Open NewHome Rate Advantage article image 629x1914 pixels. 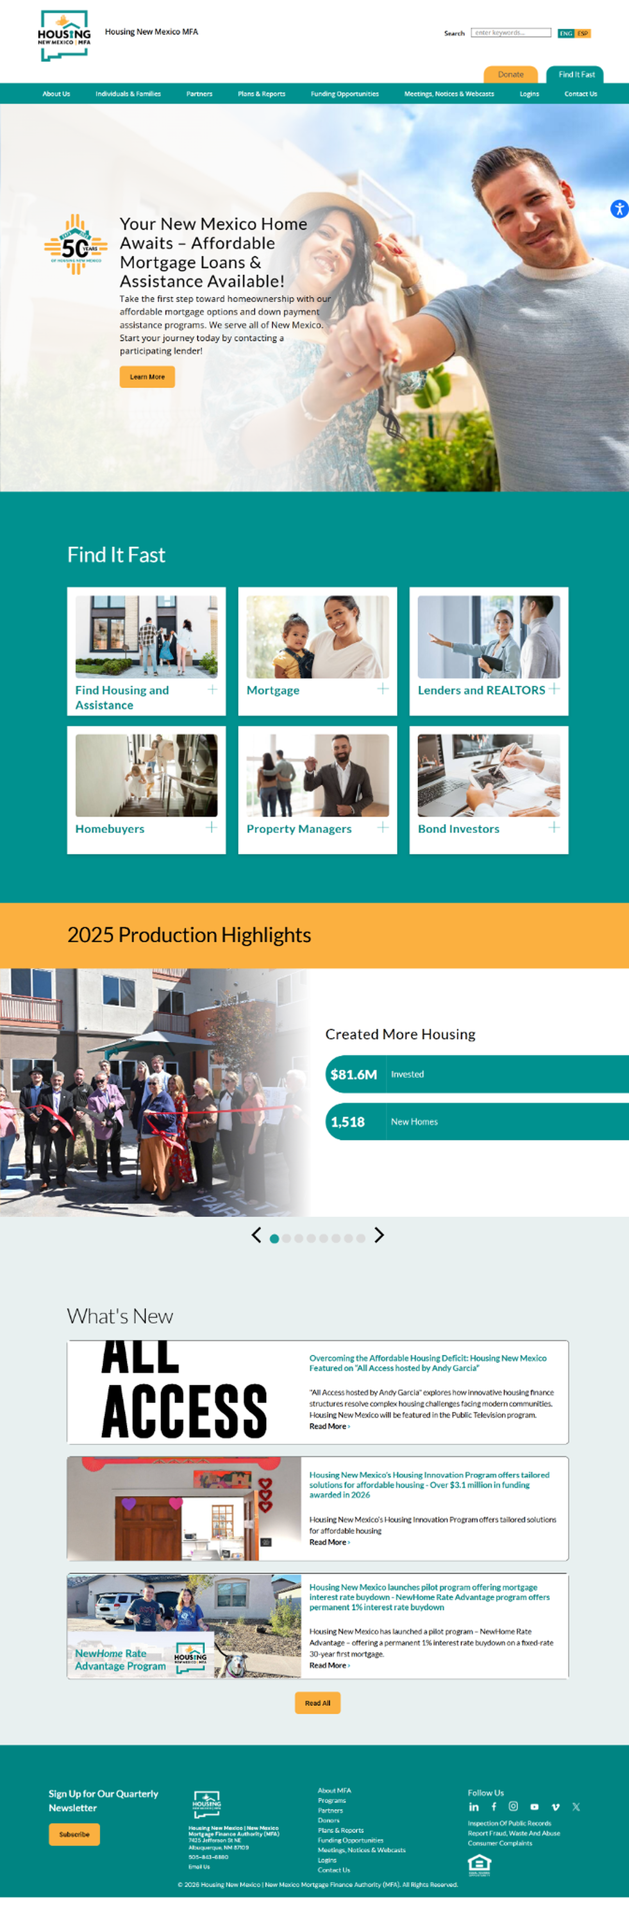[x=184, y=1626]
